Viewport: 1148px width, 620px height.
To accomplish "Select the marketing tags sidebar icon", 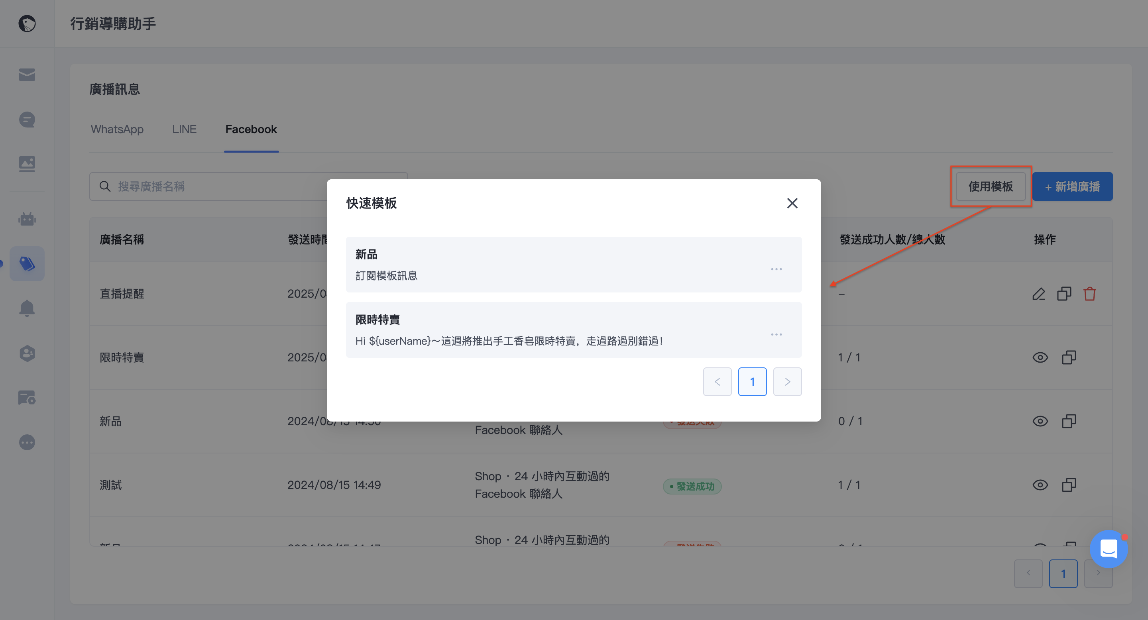I will click(x=27, y=264).
